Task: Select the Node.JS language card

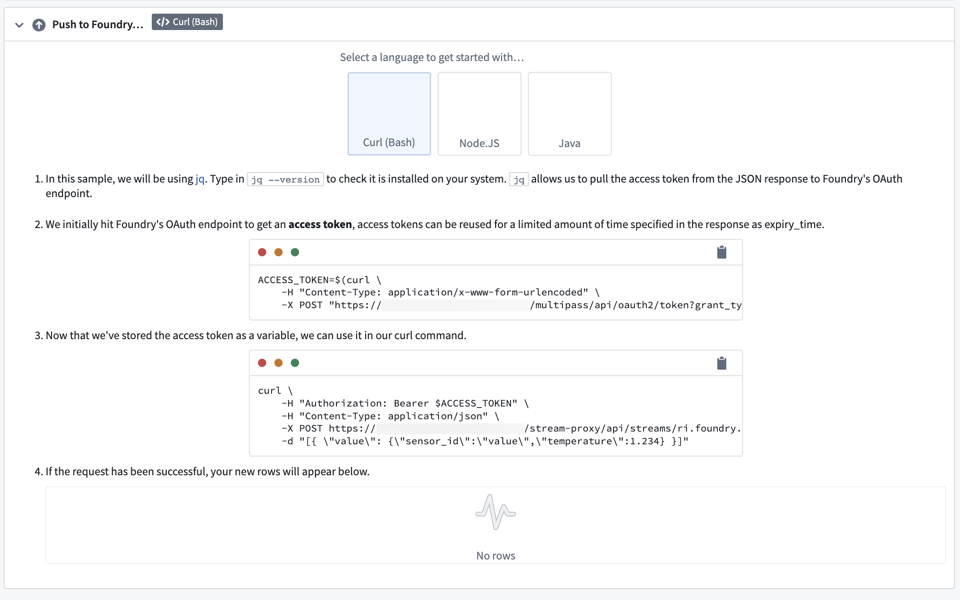Action: 479,114
